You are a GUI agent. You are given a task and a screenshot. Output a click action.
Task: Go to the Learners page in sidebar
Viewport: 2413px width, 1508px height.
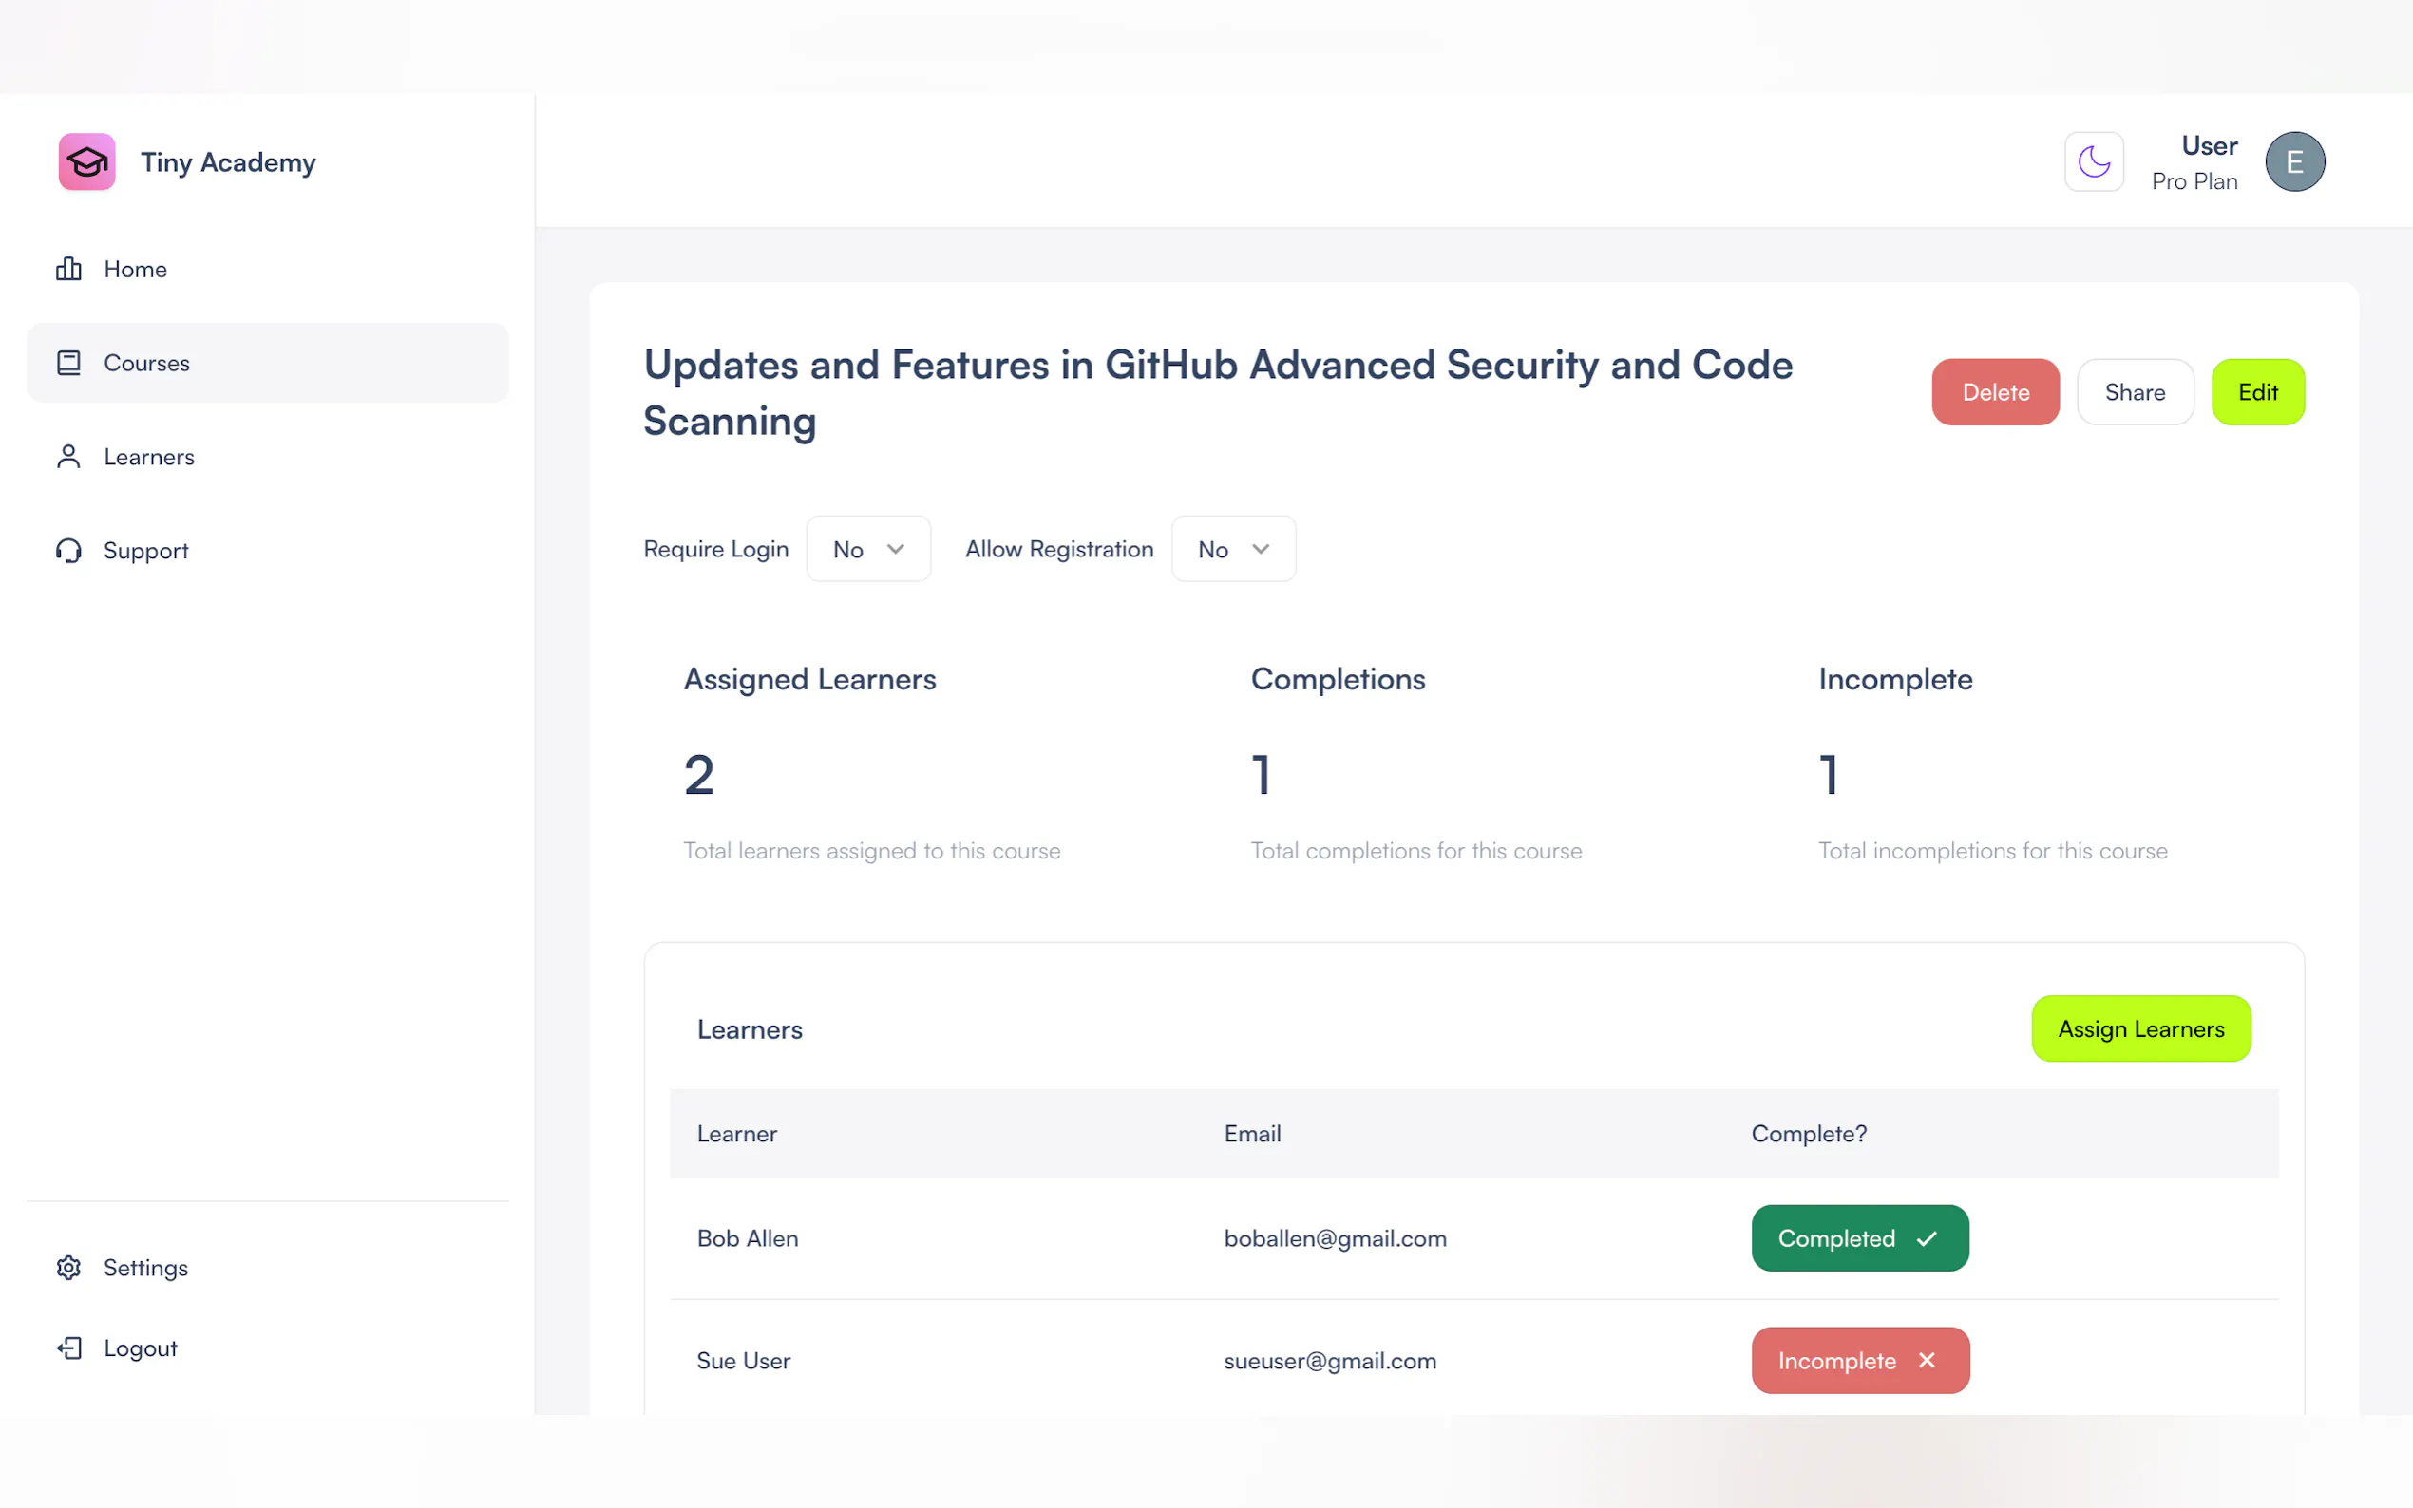tap(148, 457)
